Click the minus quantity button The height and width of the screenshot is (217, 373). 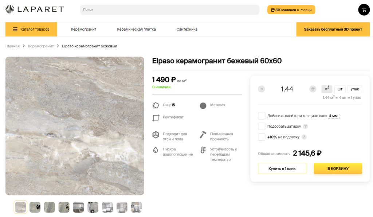[262, 89]
